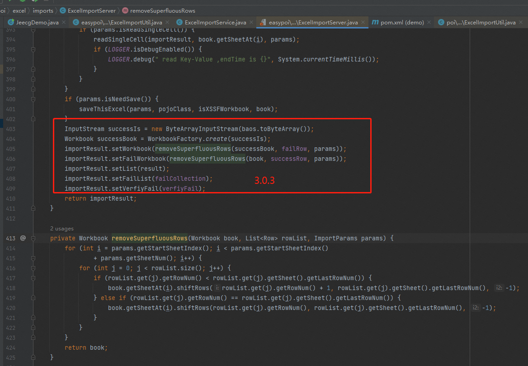Switch to JeecgDemo.java tab
This screenshot has width=528, height=366.
tap(38, 22)
